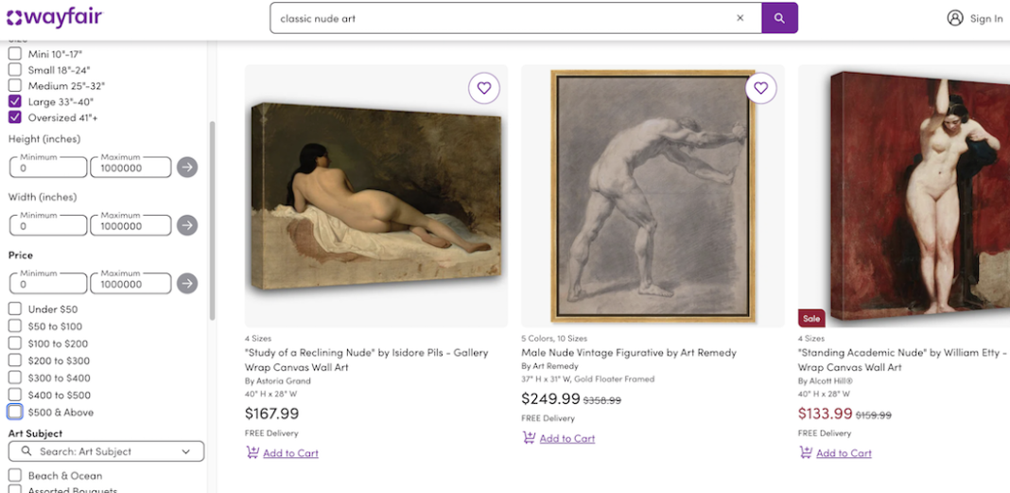Image resolution: width=1010 pixels, height=493 pixels.
Task: Uncheck the Large 33"-40" size filter
Action: (x=15, y=101)
